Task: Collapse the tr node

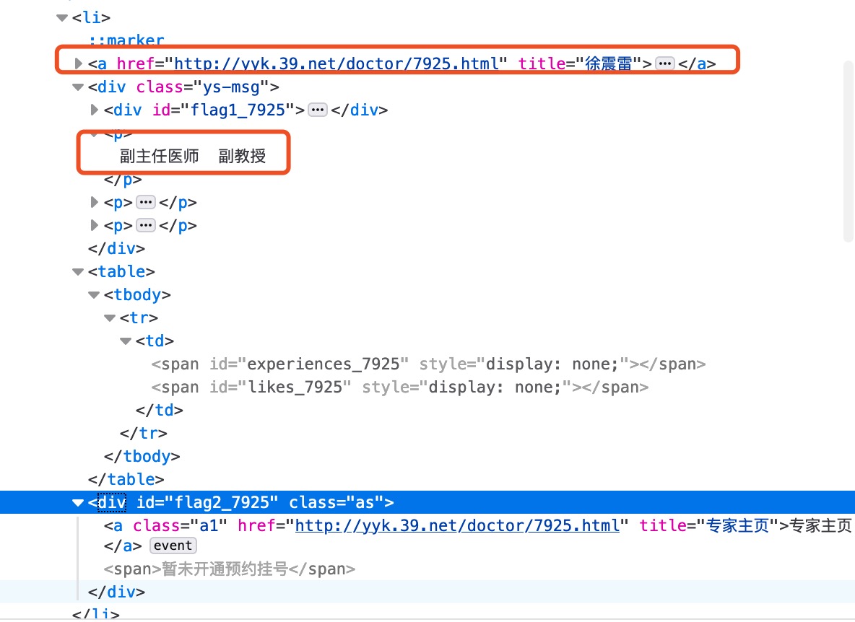Action: (x=110, y=318)
